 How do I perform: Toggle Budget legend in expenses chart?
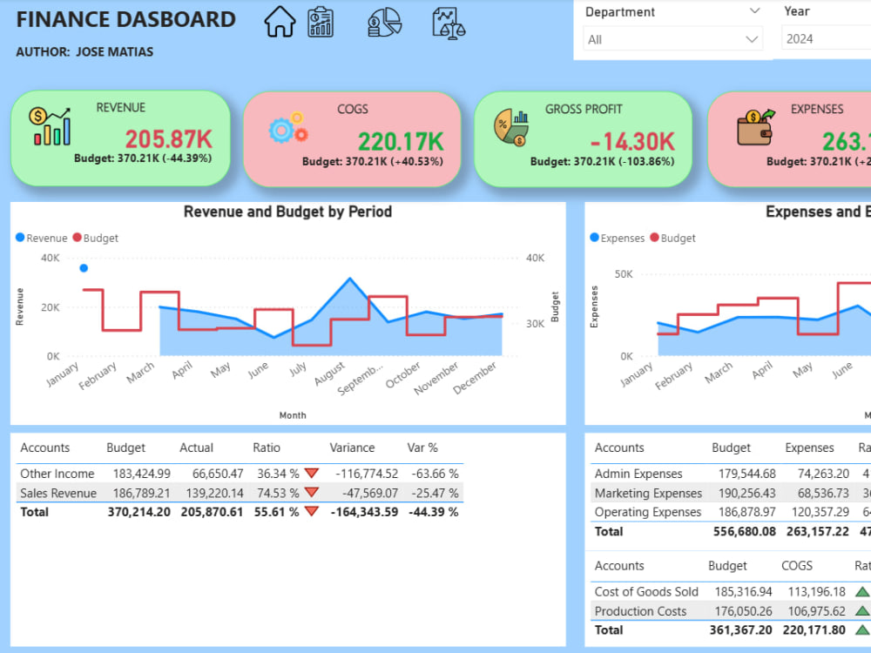(x=672, y=238)
